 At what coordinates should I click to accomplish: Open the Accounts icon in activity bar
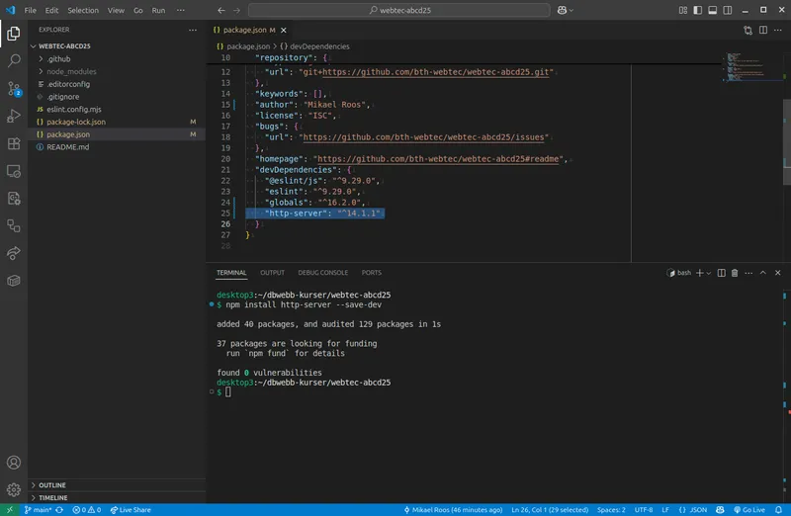coord(14,463)
